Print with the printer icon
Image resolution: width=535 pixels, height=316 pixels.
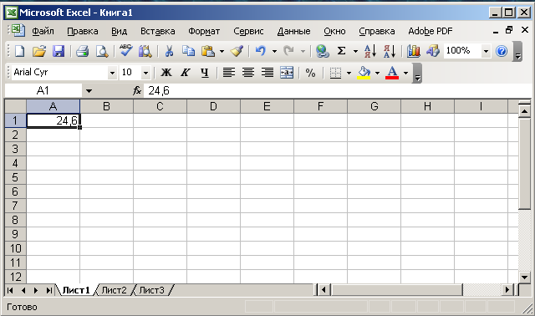(x=83, y=51)
